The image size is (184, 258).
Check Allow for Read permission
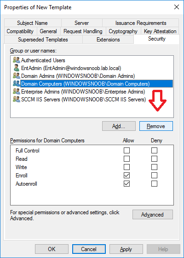click(126, 158)
